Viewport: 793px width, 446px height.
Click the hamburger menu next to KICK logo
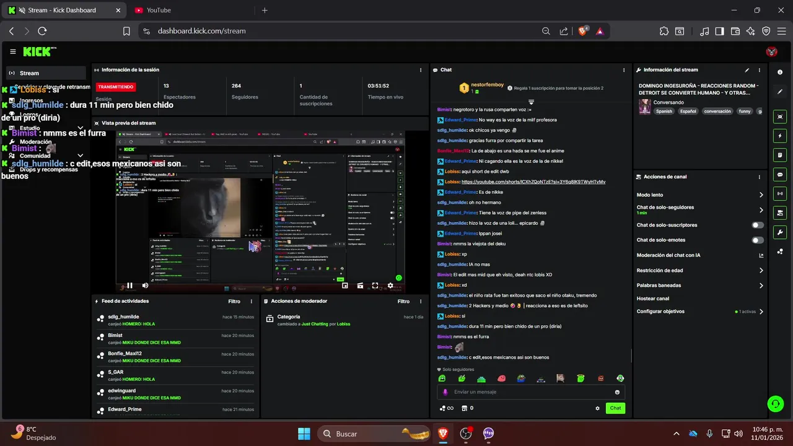pyautogui.click(x=13, y=51)
